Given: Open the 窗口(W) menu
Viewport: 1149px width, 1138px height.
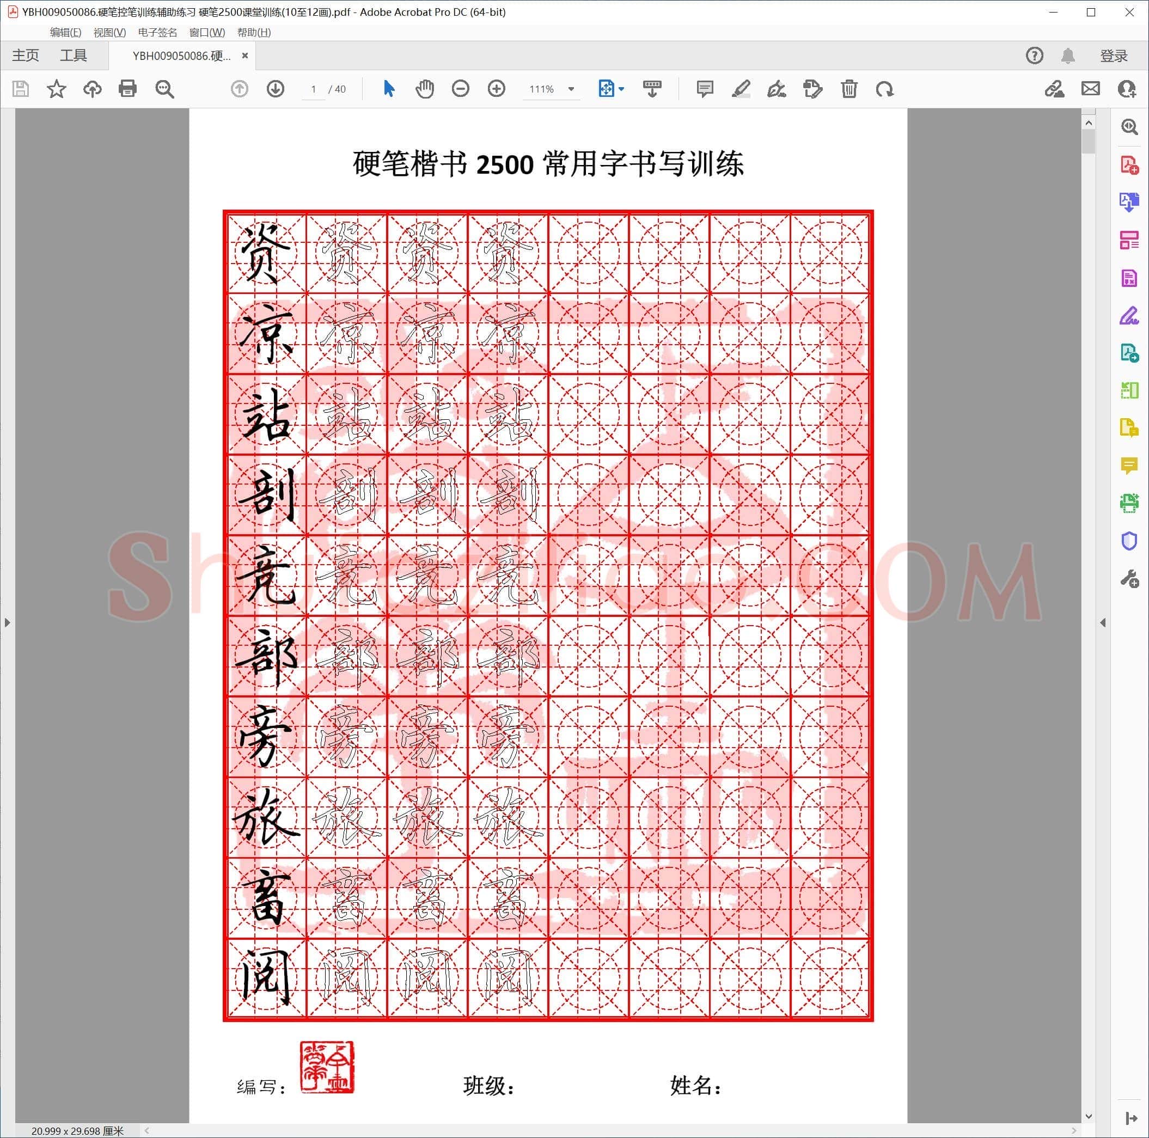Looking at the screenshot, I should (x=207, y=32).
